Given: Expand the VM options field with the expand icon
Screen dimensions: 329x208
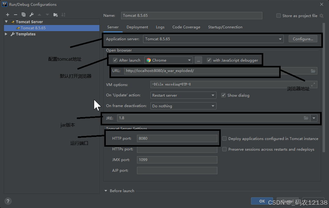Looking at the screenshot, I should 313,84.
